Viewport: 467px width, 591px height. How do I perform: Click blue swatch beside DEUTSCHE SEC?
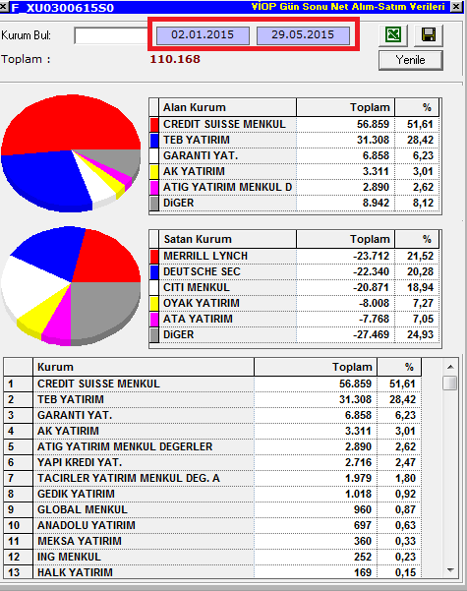(x=154, y=271)
